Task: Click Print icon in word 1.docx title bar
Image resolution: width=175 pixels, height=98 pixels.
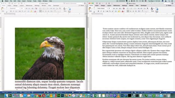Action: tap(22, 3)
